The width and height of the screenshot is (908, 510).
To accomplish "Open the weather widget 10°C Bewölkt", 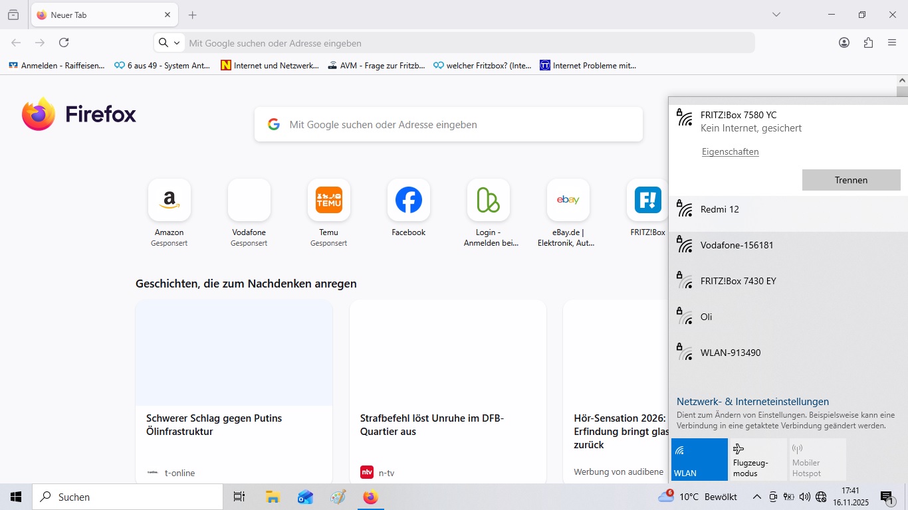I will [698, 497].
